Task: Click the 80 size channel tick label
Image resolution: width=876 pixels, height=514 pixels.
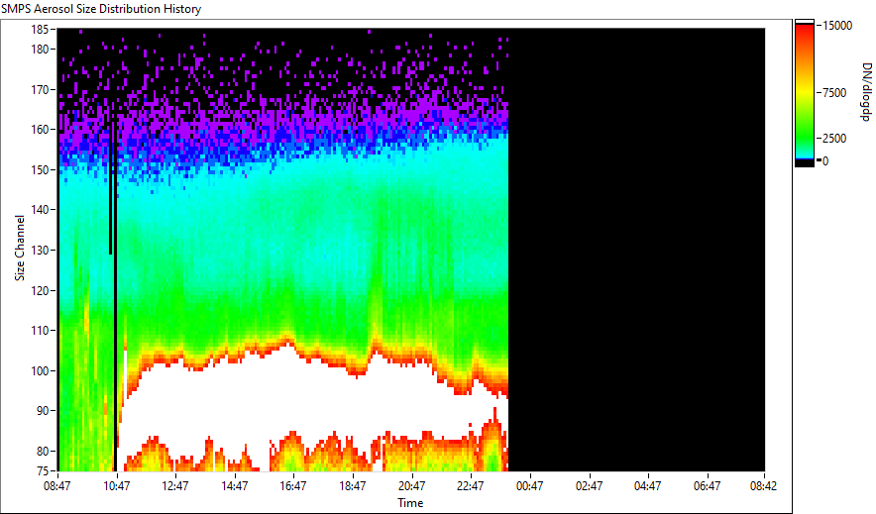Action: tap(43, 451)
